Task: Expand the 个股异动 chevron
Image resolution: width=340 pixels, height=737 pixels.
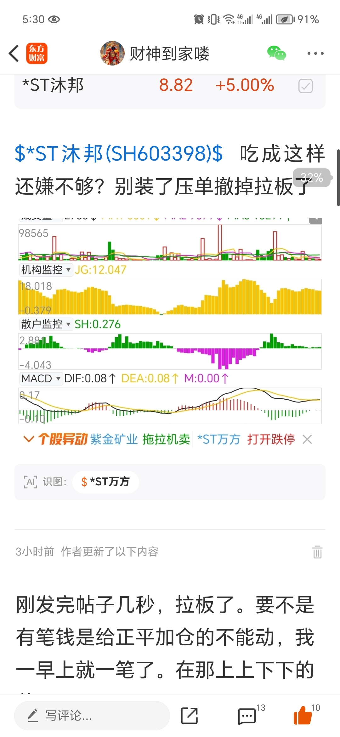Action: pyautogui.click(x=28, y=439)
